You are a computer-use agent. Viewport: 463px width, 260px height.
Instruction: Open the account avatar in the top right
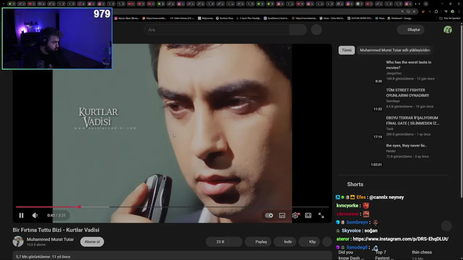[x=448, y=30]
